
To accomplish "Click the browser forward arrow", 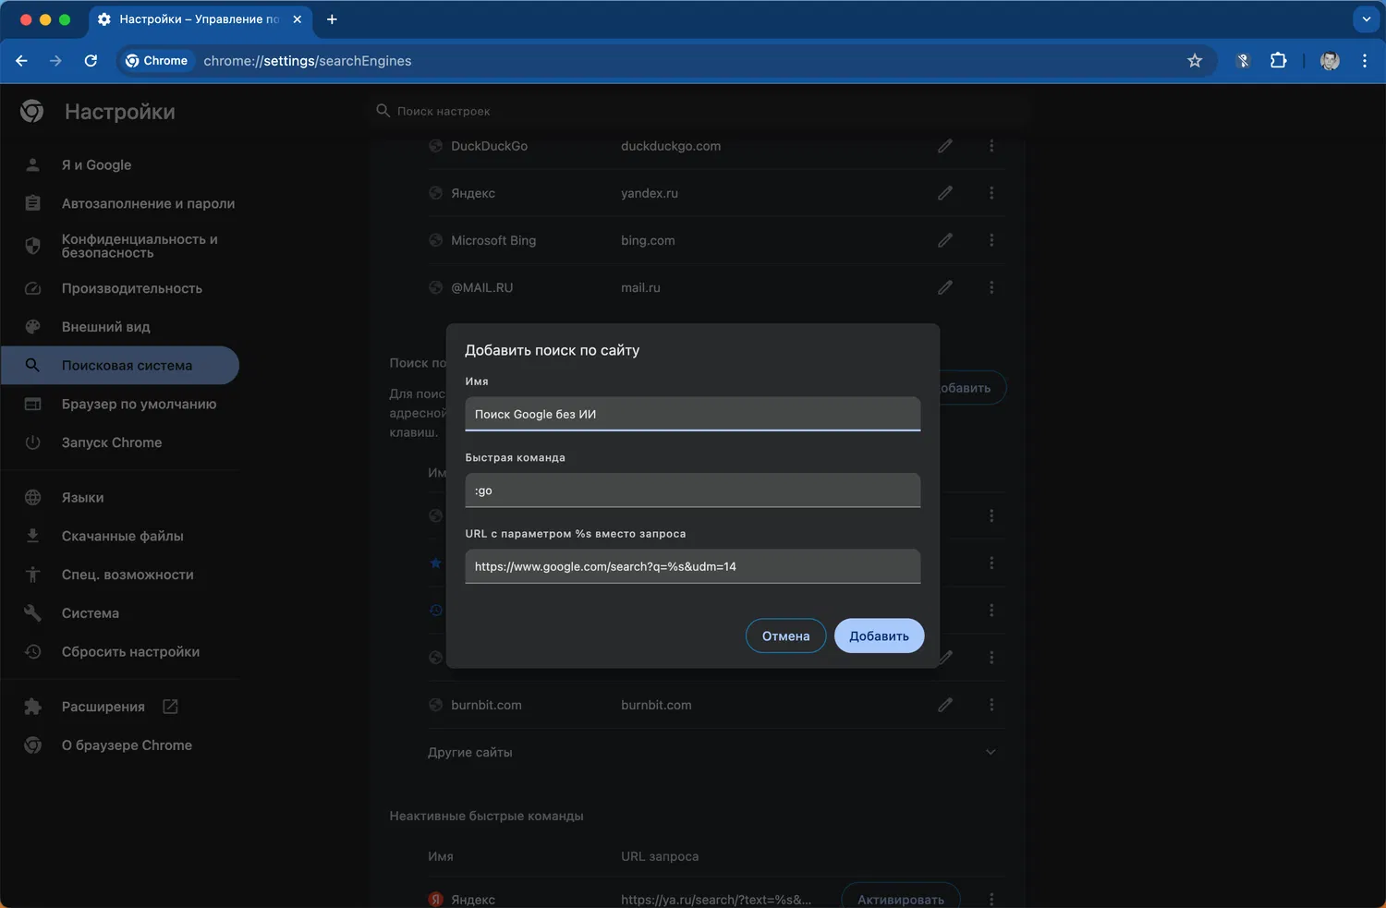I will (55, 61).
